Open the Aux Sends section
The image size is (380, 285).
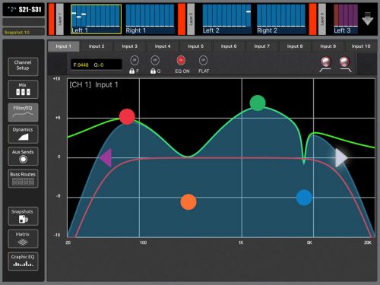[x=23, y=157]
